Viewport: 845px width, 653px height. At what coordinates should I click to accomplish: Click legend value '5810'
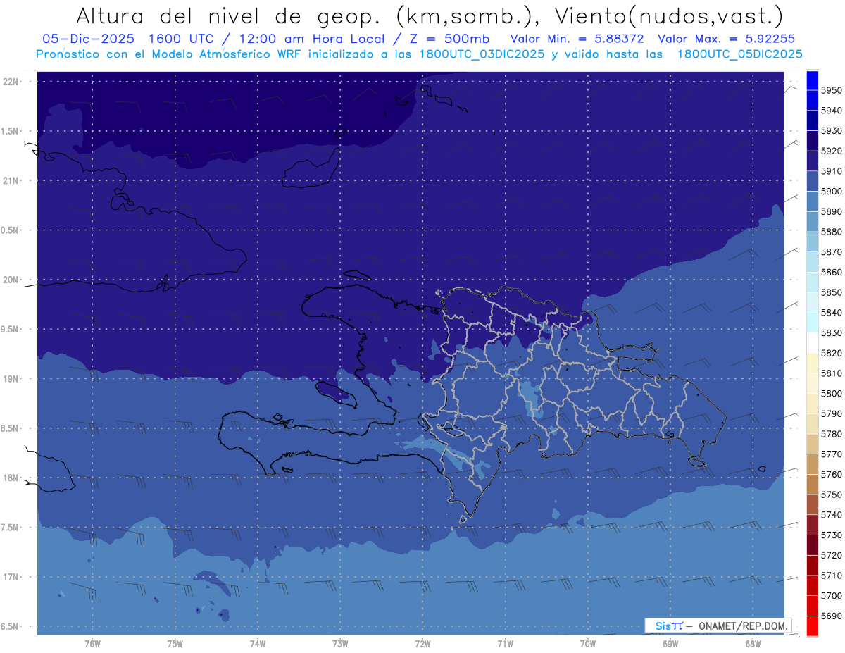[x=831, y=373]
